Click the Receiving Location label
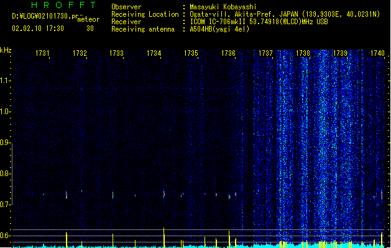Viewport: 391px width, 248px height. pos(145,14)
